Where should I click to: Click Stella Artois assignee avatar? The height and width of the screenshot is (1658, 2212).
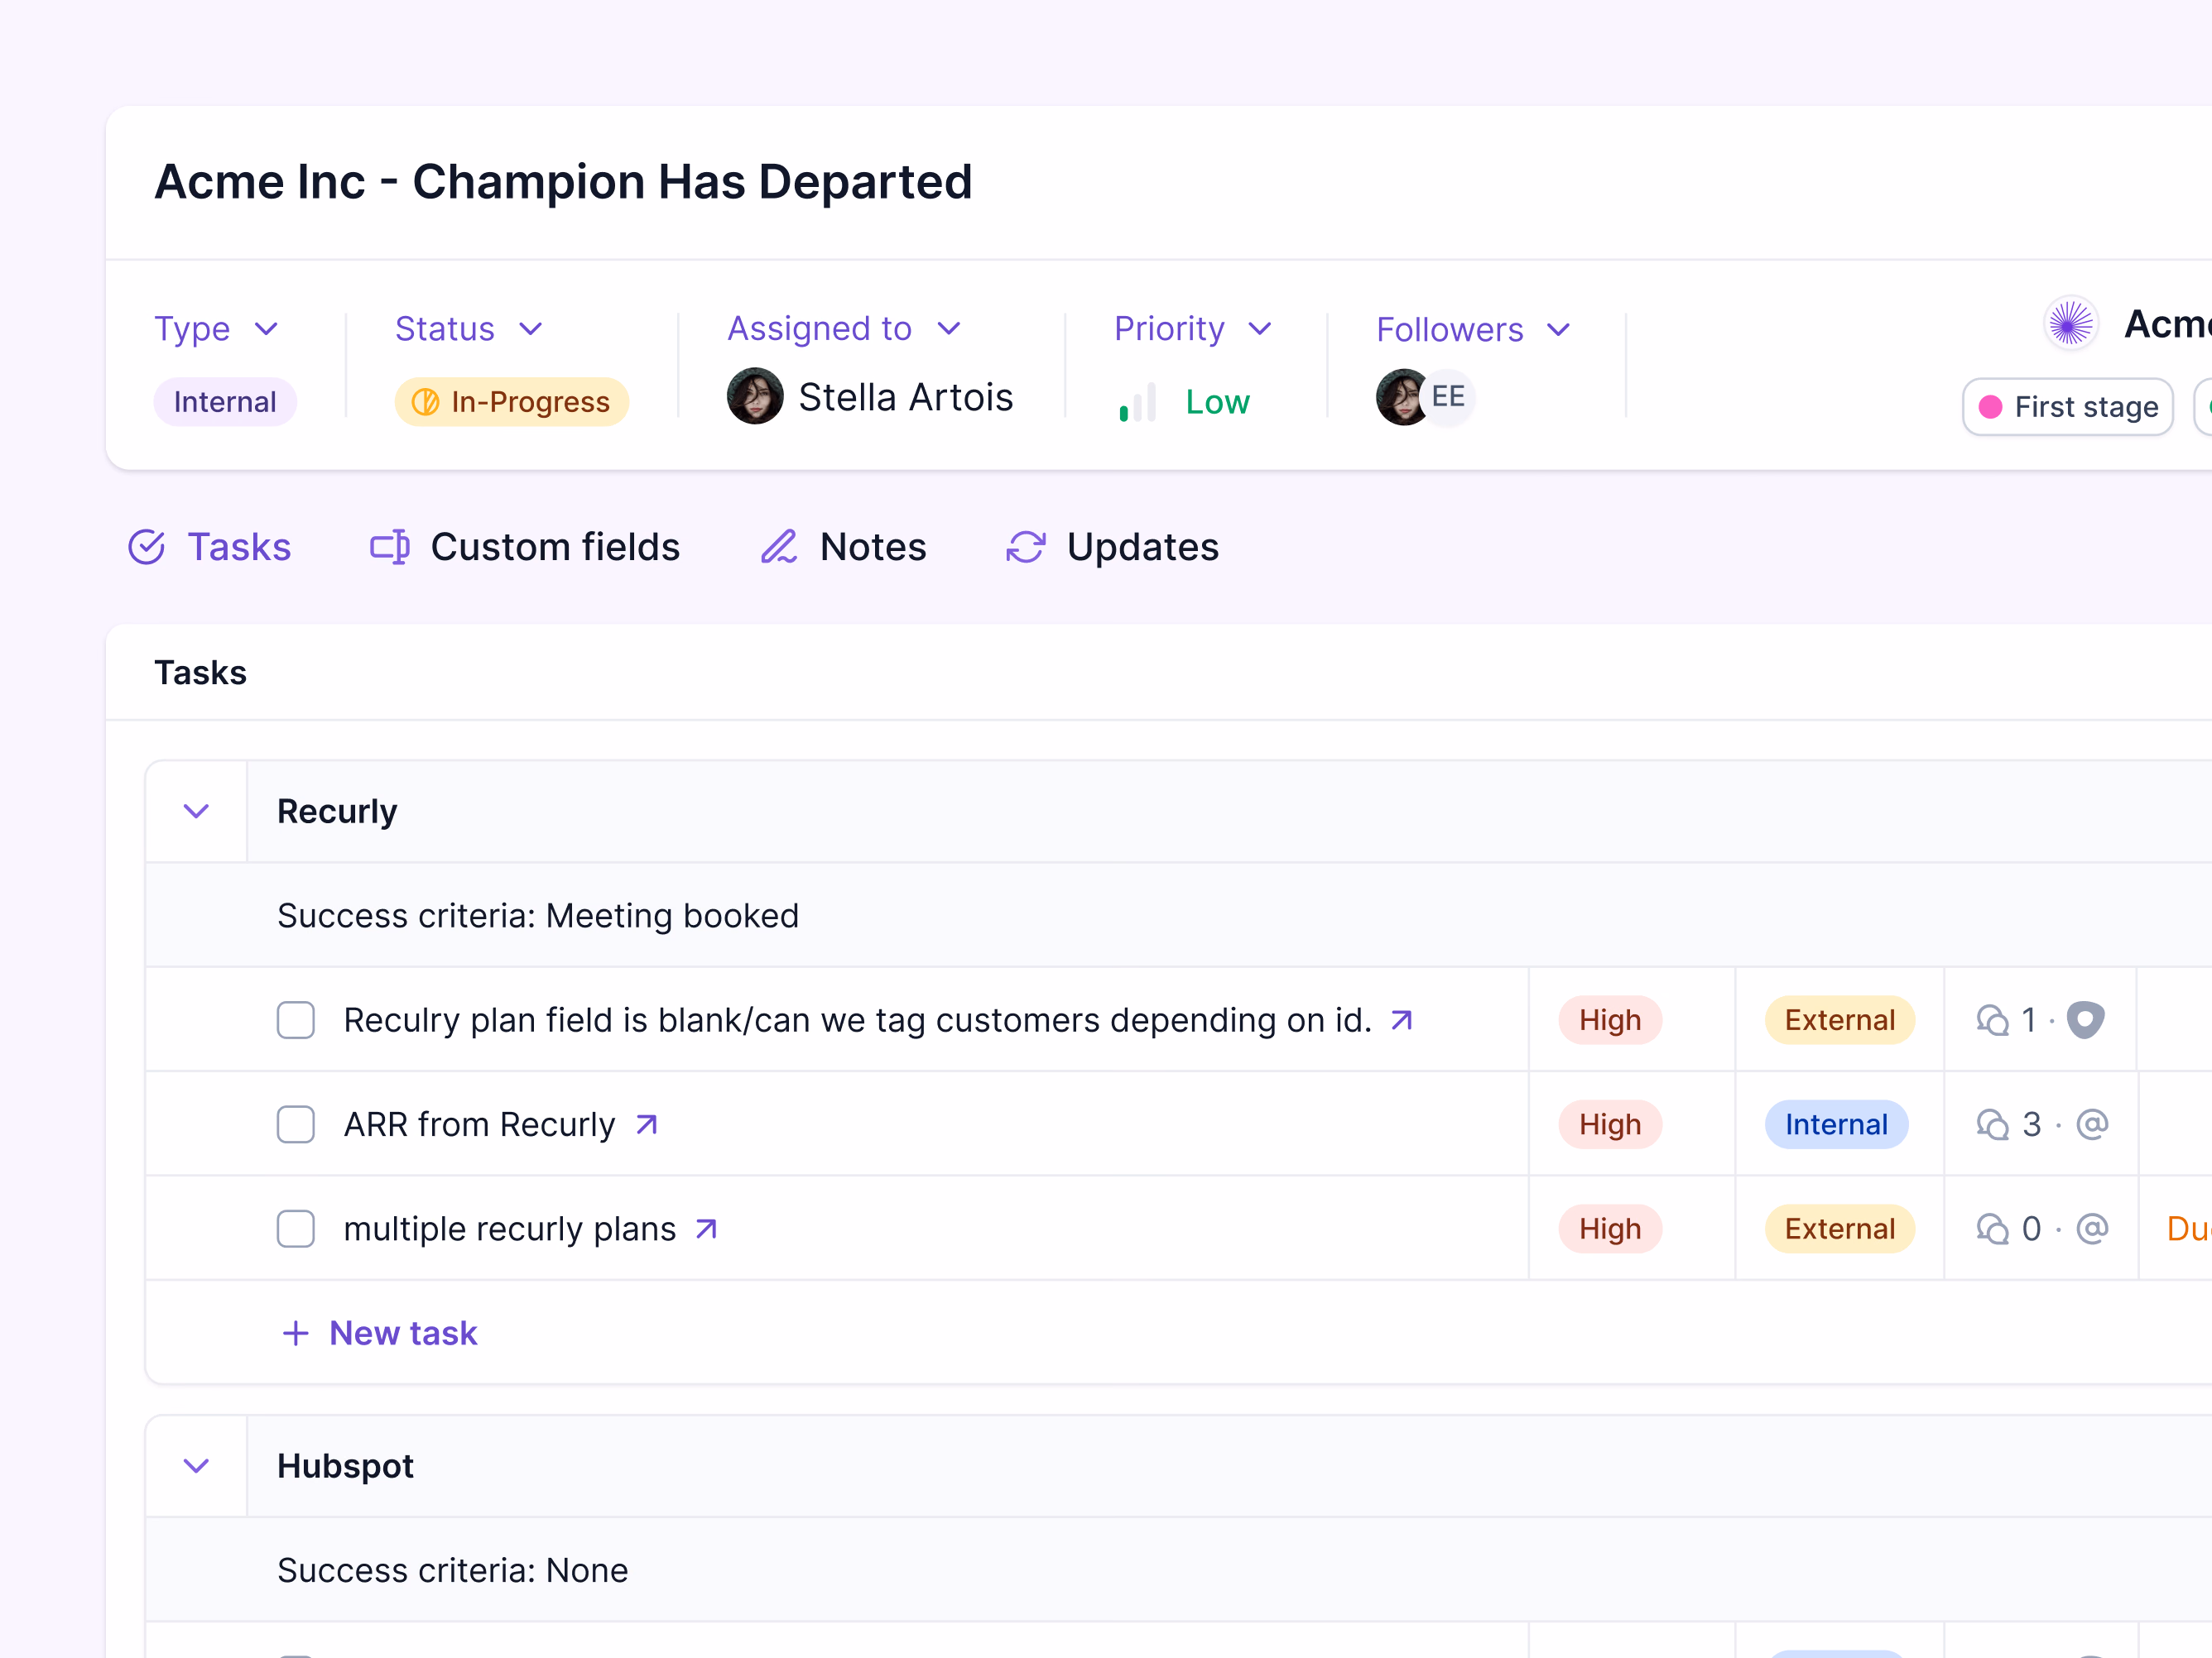(755, 395)
